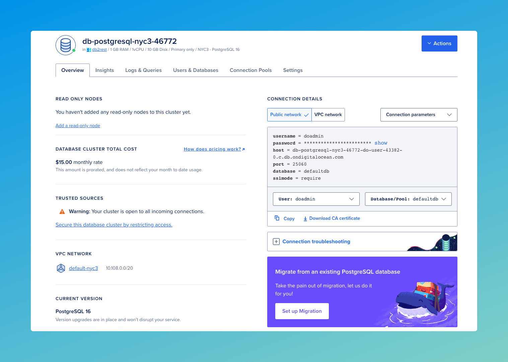The image size is (508, 362).
Task: Show the hidden password
Action: (x=381, y=143)
